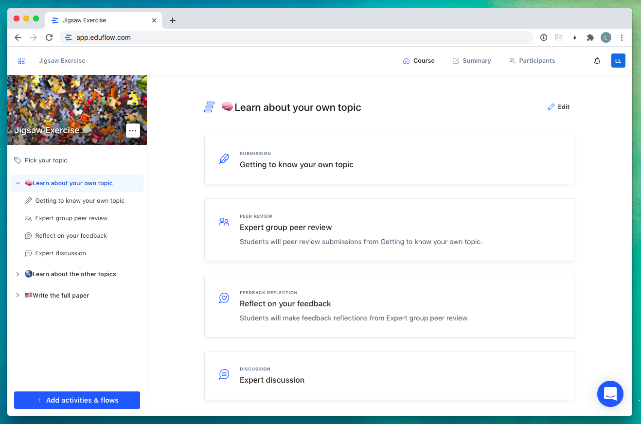Click the Edit button
The width and height of the screenshot is (641, 424).
[558, 107]
